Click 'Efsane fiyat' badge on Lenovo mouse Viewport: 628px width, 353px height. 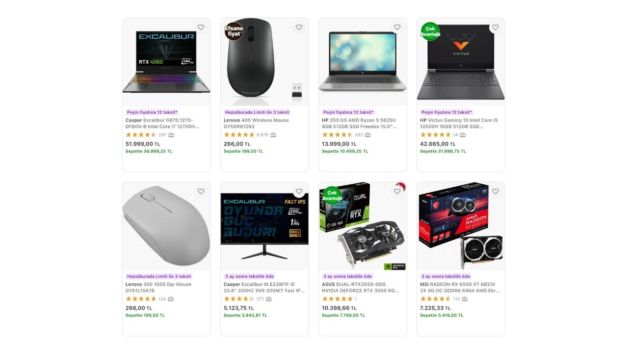tap(234, 31)
